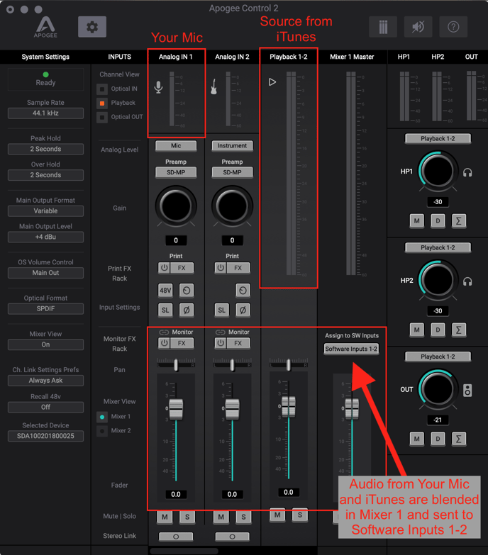488x555 pixels.
Task: Select the Mixer 2 radio button
Action: click(x=102, y=431)
